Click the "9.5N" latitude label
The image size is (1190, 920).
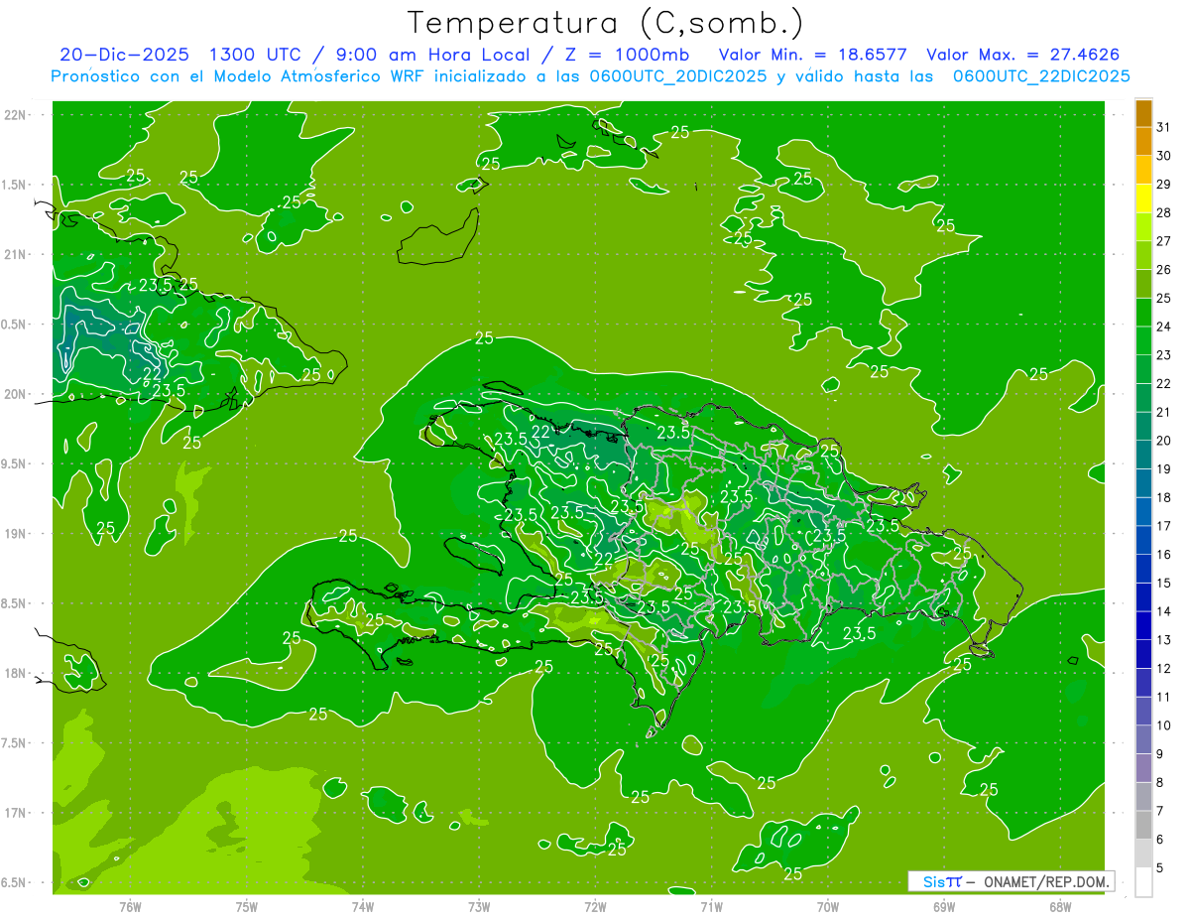(x=15, y=463)
